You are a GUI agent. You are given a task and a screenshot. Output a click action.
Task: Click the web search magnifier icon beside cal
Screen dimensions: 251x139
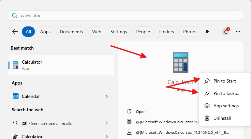pyautogui.click(x=16, y=123)
